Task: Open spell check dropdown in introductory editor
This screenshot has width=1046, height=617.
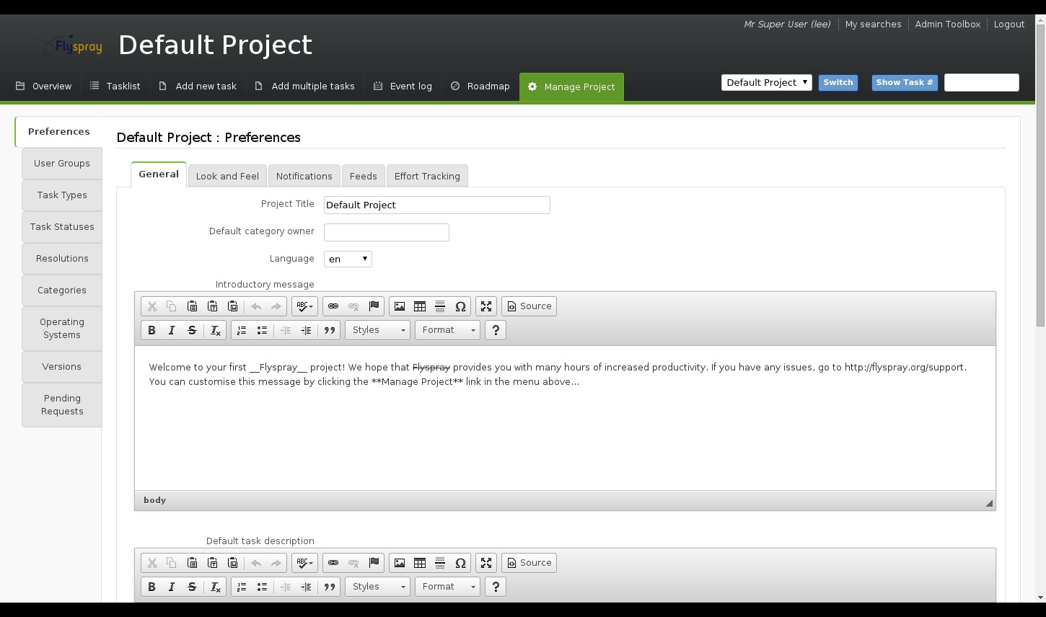Action: click(304, 306)
